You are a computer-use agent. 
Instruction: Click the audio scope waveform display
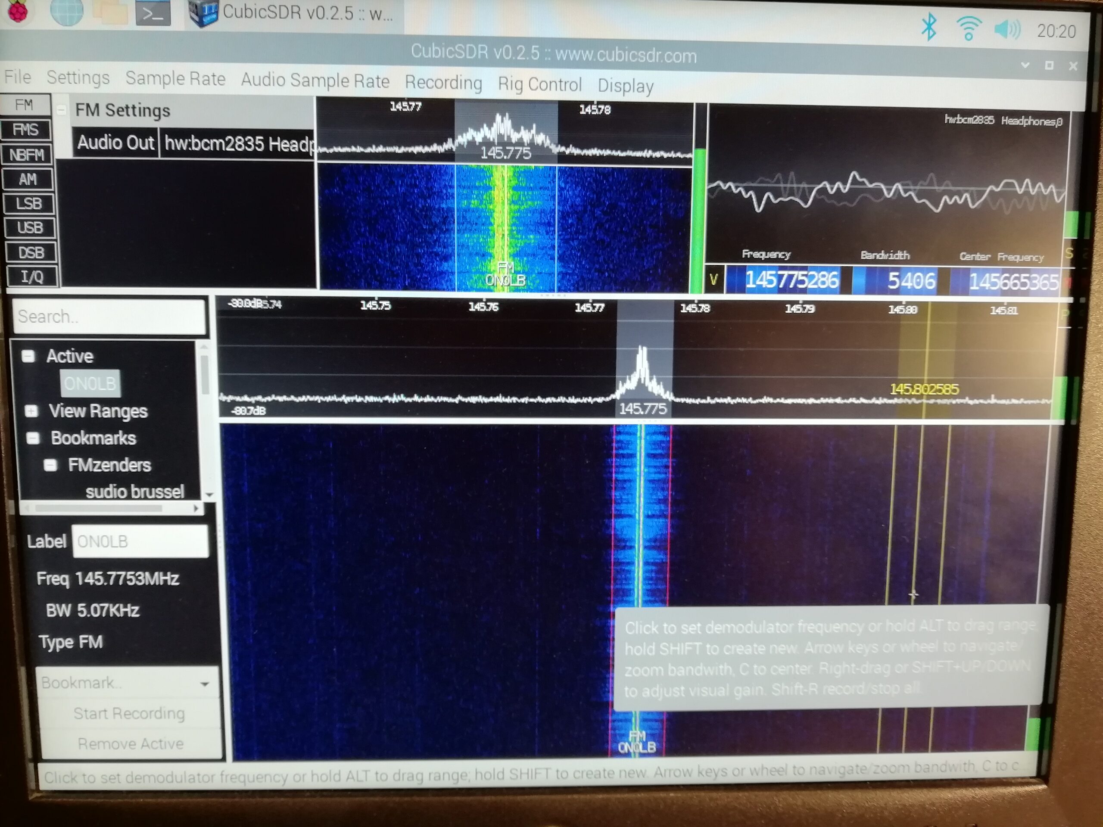click(x=888, y=192)
